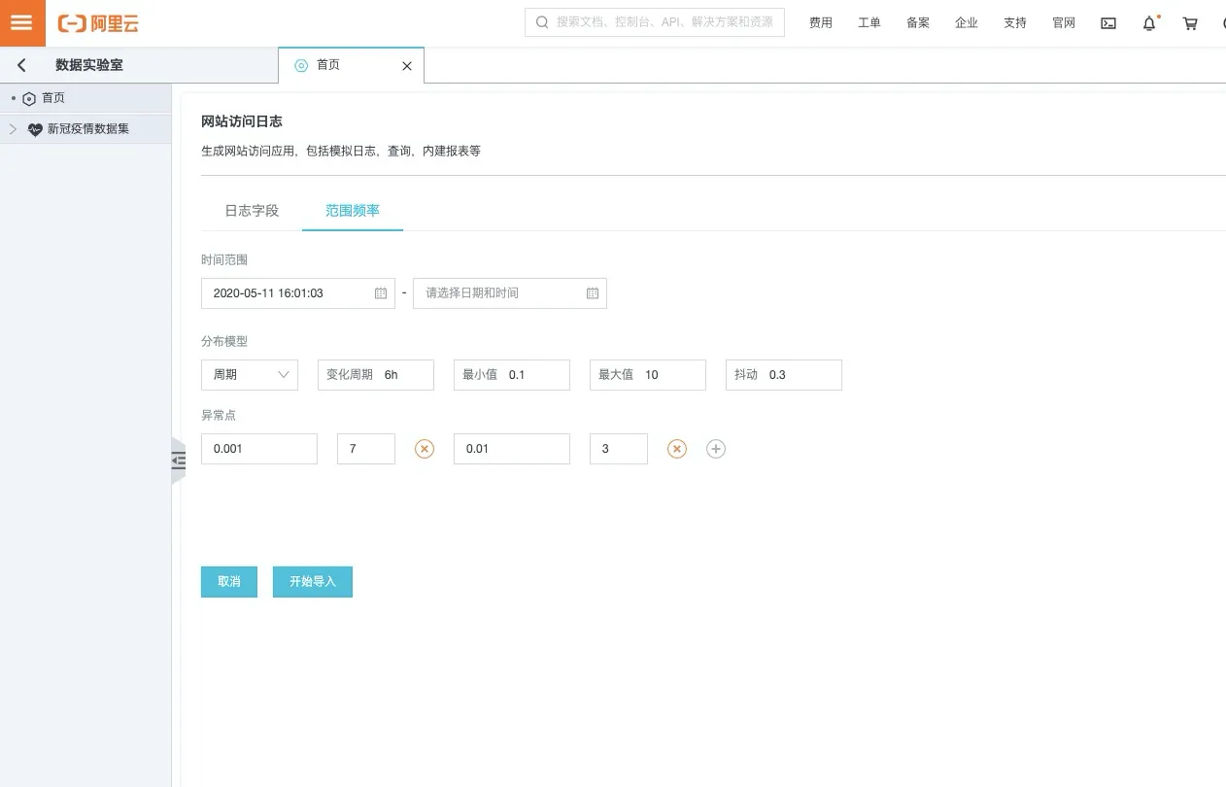1226x787 pixels.
Task: Click the 首页 hexagon sidebar icon
Action: 29,99
